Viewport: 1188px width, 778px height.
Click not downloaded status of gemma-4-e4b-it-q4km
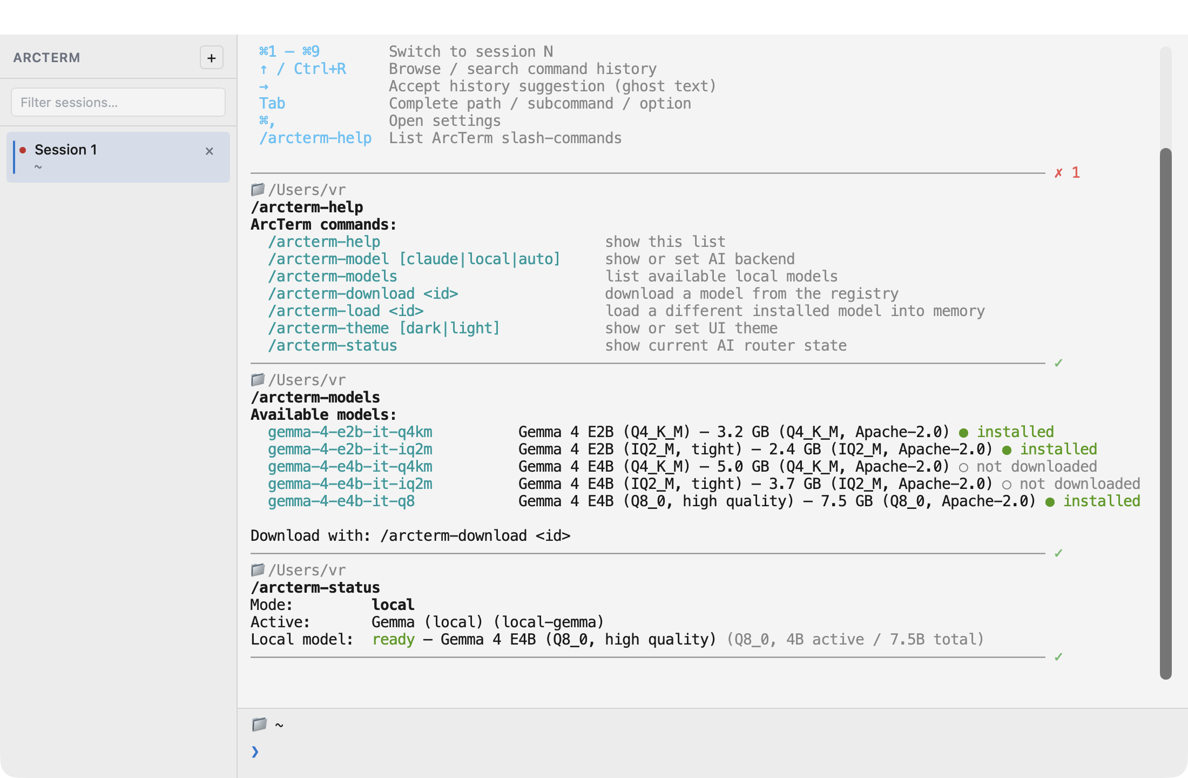[1028, 467]
